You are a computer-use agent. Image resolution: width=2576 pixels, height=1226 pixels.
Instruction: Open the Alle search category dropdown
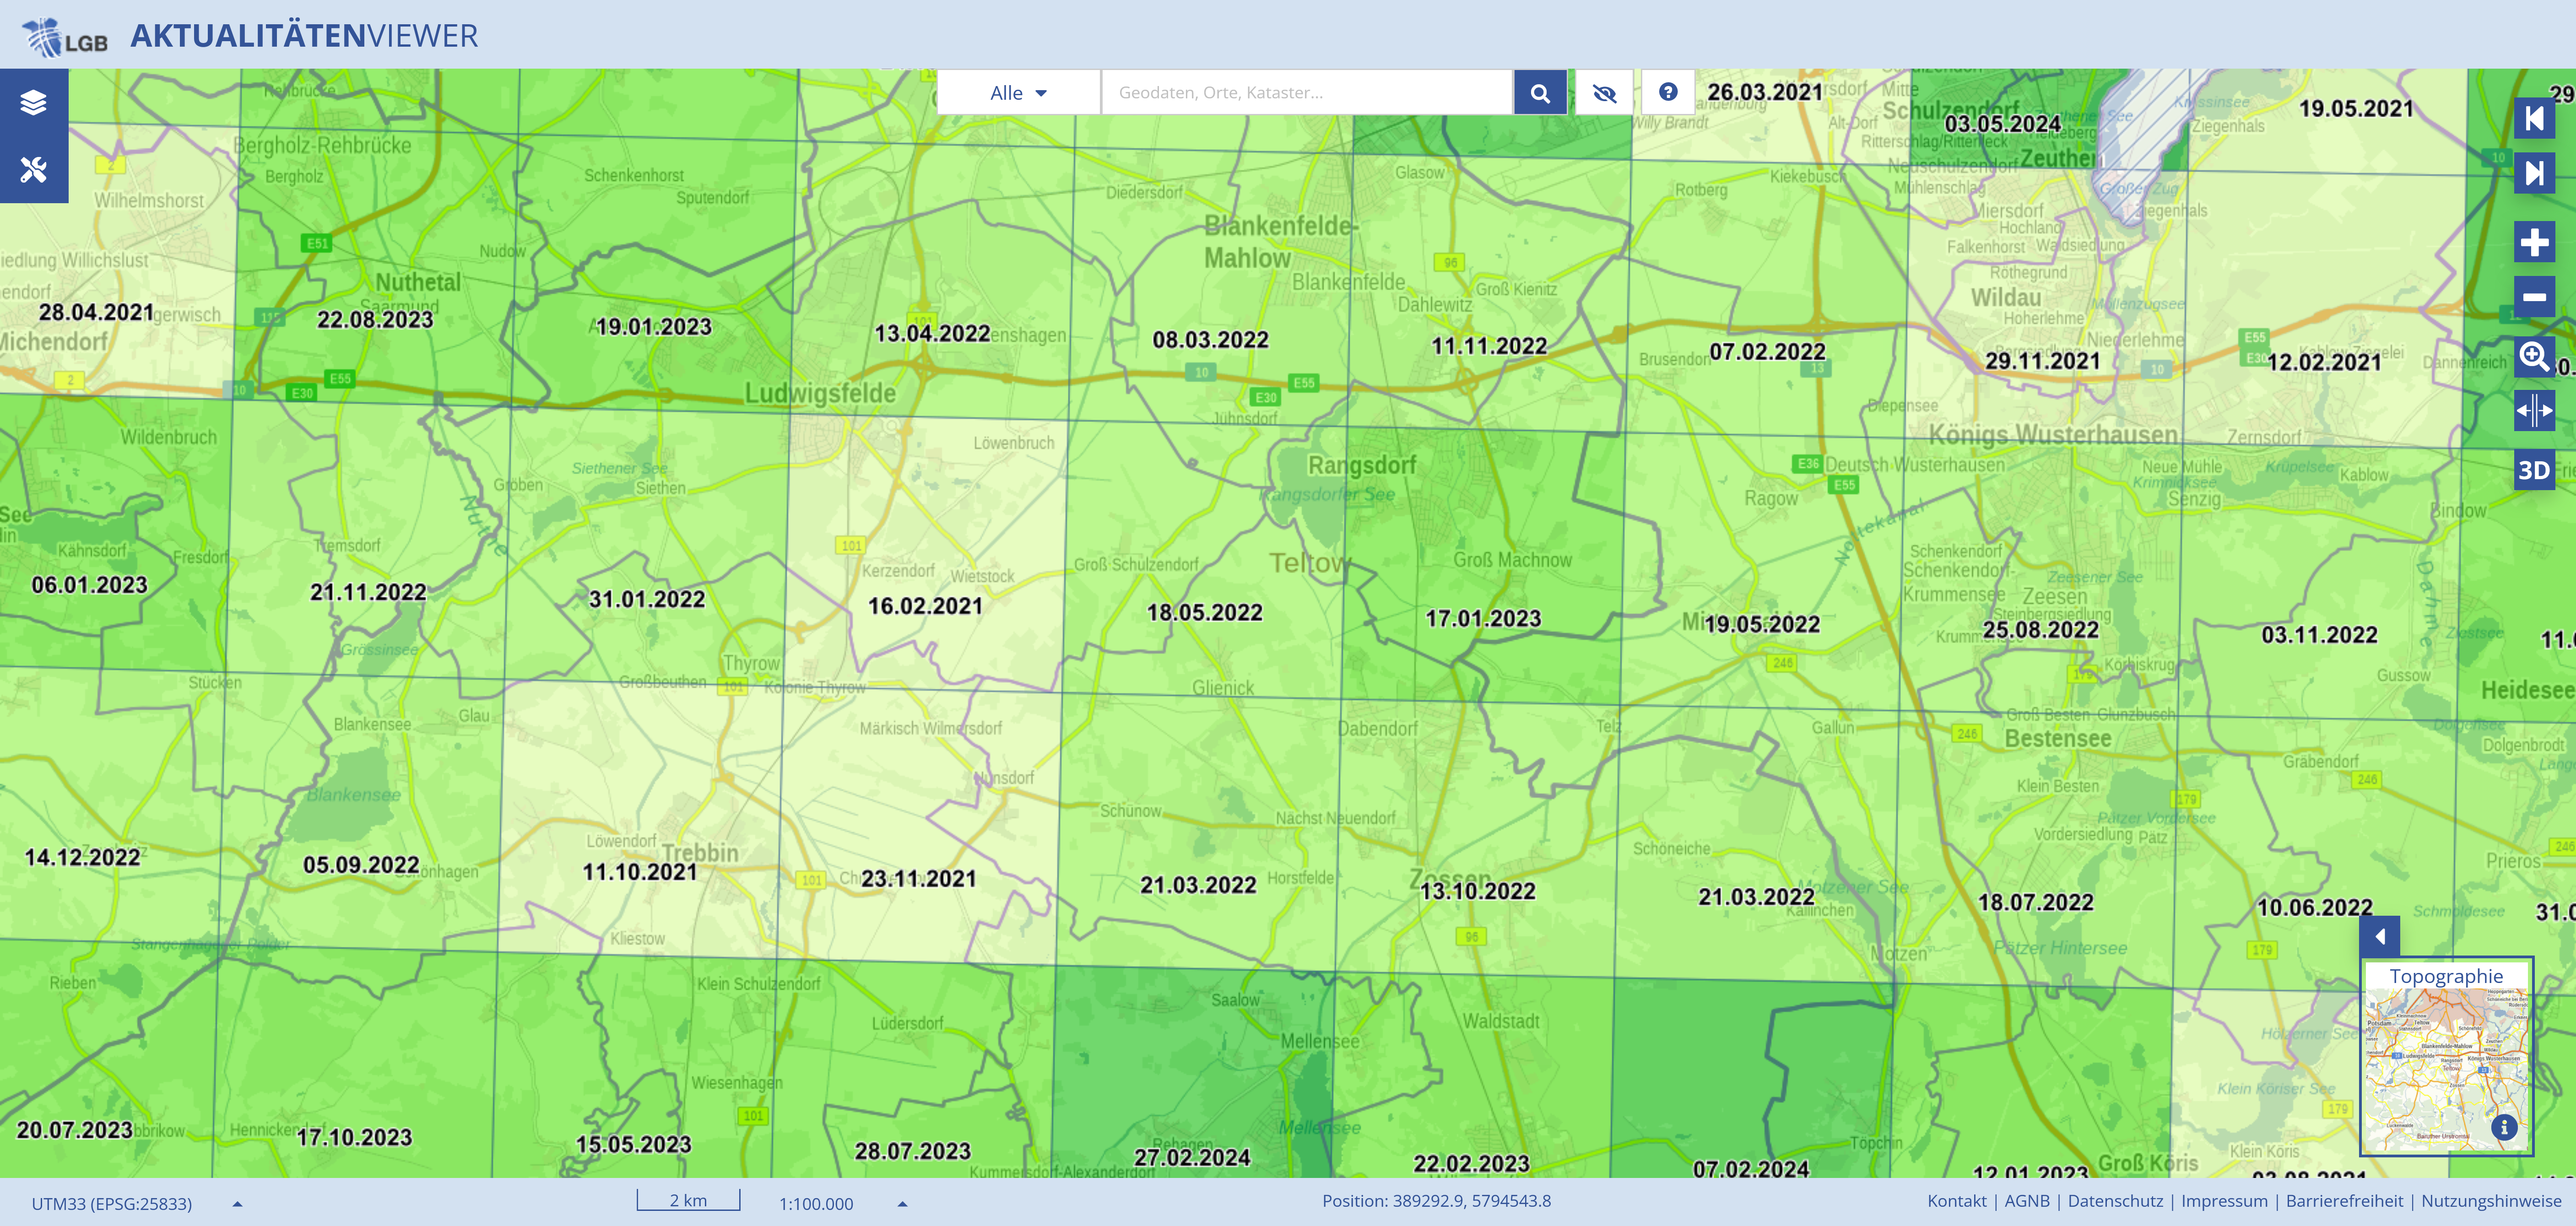[x=1018, y=93]
